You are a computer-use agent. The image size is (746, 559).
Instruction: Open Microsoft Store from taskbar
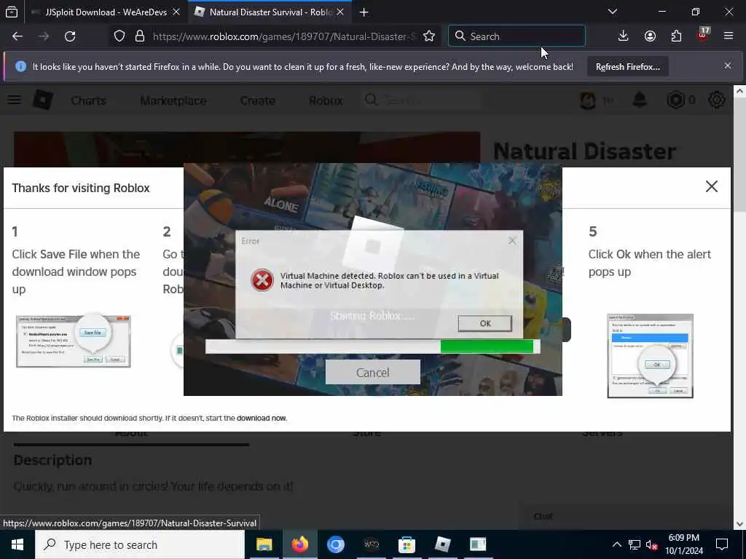pos(407,544)
